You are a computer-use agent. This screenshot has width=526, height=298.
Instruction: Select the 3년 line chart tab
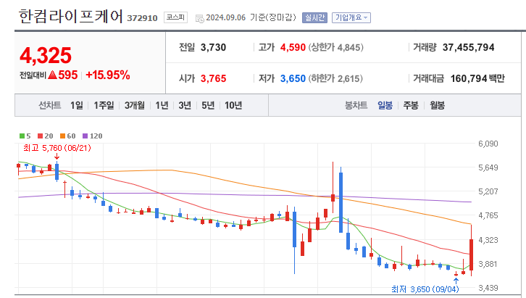click(185, 105)
